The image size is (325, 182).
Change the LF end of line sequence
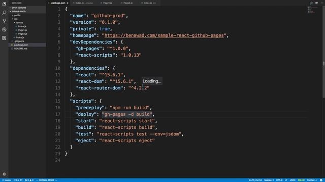tap(286, 180)
